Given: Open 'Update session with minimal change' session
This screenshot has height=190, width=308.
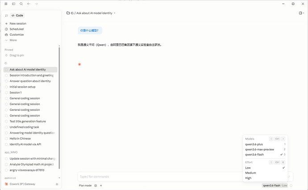Looking at the screenshot, I should pyautogui.click(x=30, y=159).
